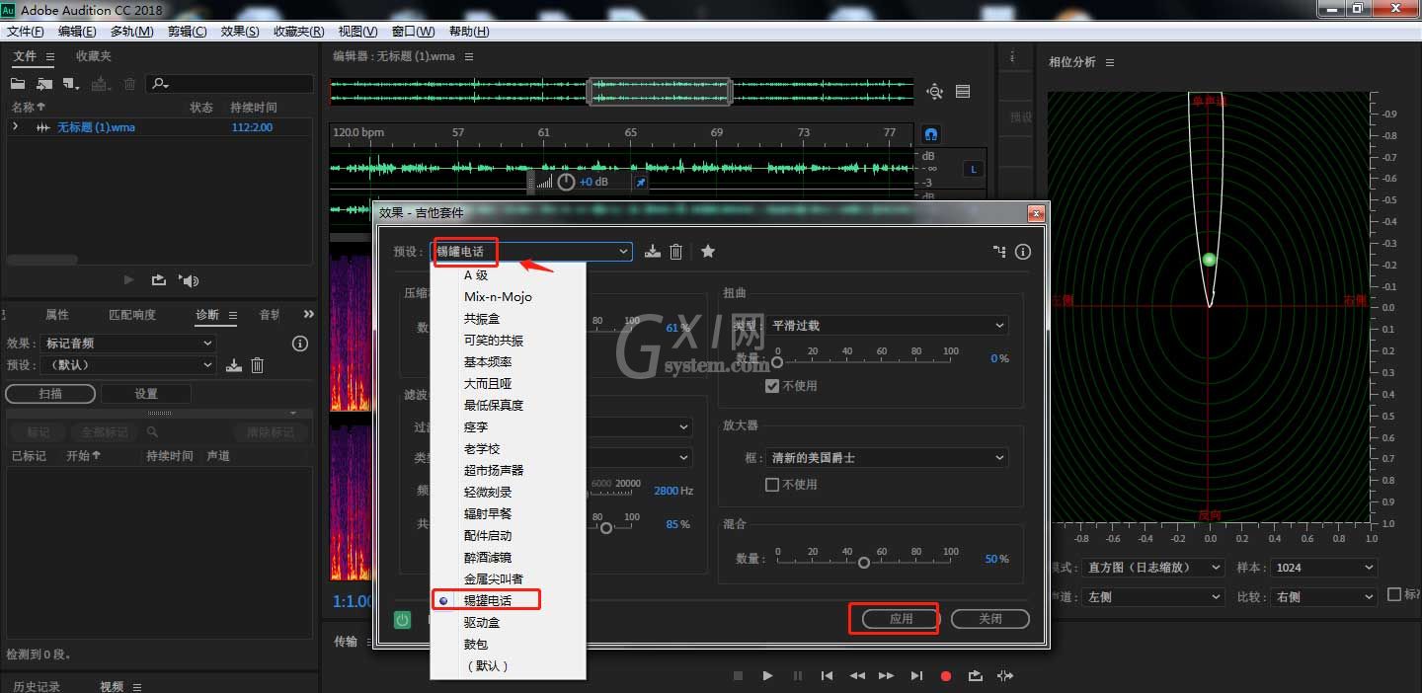1422x693 pixels.
Task: Click the Files panel search field
Action: tap(229, 84)
